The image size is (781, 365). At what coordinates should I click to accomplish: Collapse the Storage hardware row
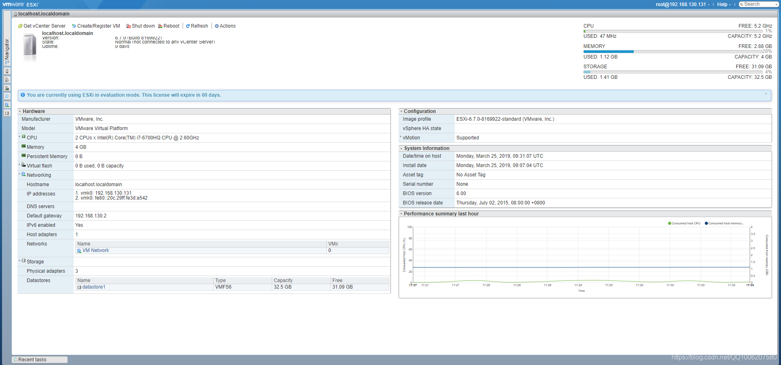[20, 261]
